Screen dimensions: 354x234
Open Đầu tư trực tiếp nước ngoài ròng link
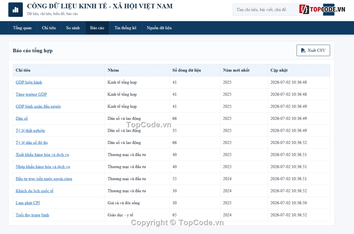point(44,179)
